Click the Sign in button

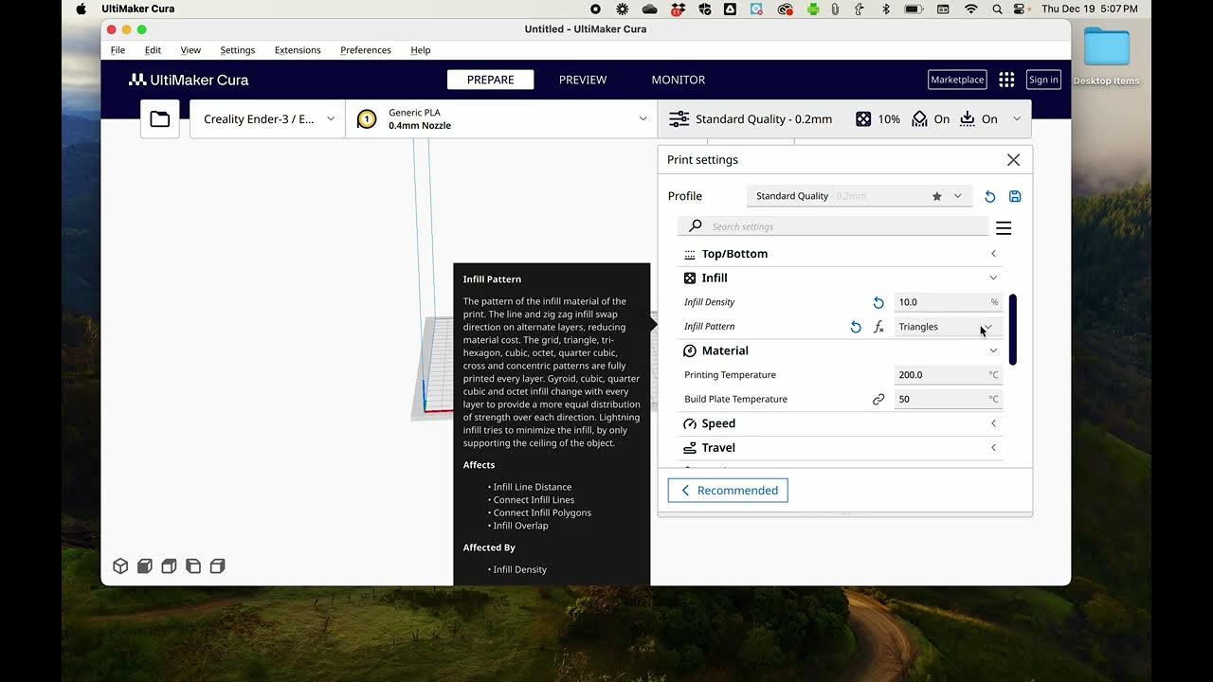point(1043,80)
